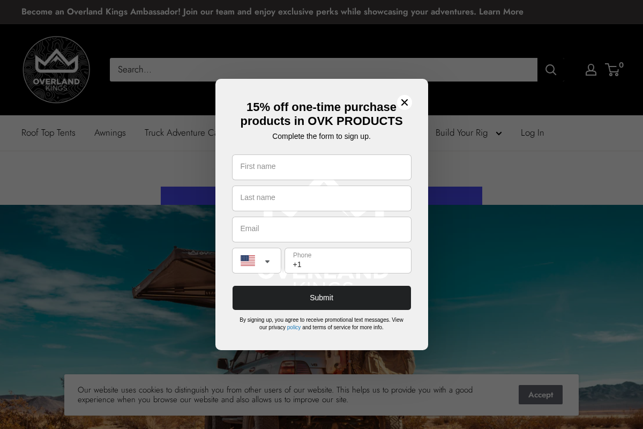
Task: Submit the signup form
Action: pyautogui.click(x=322, y=298)
